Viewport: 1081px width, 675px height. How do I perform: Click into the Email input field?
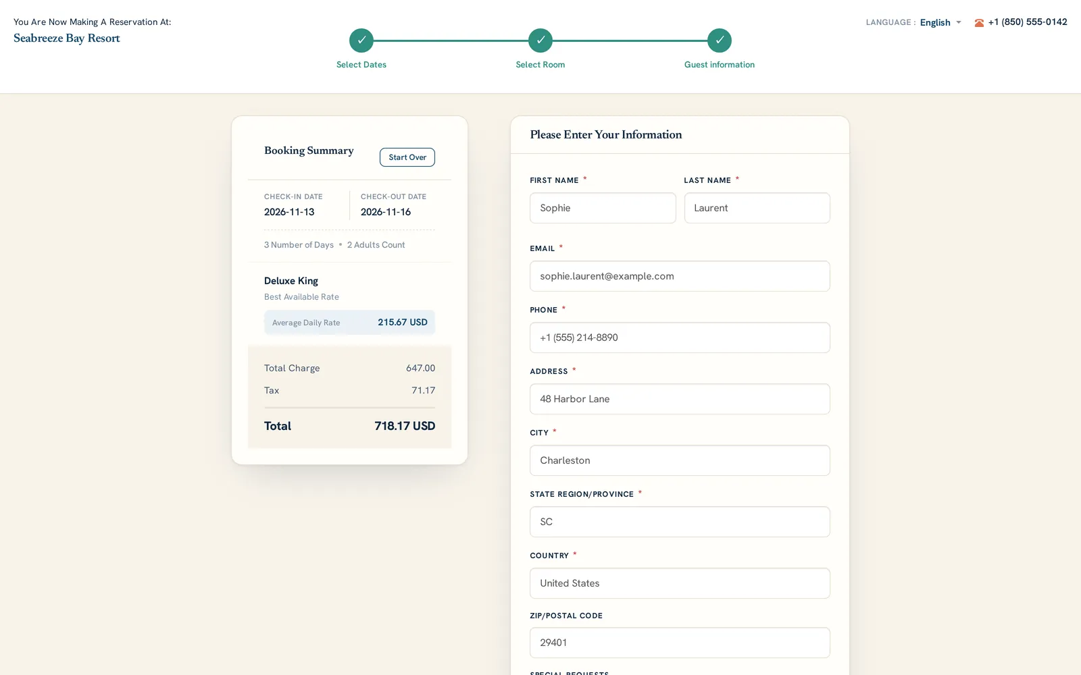click(680, 276)
